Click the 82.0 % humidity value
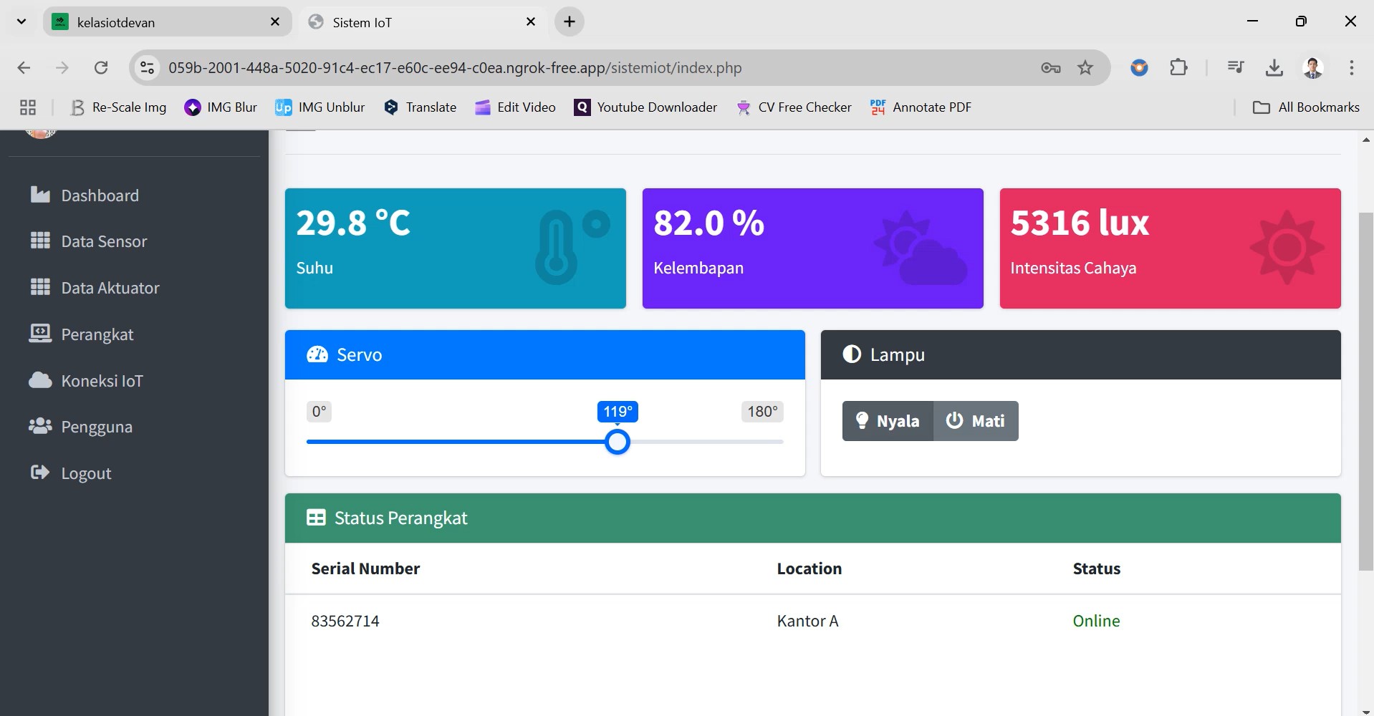The width and height of the screenshot is (1374, 716). pos(708,223)
